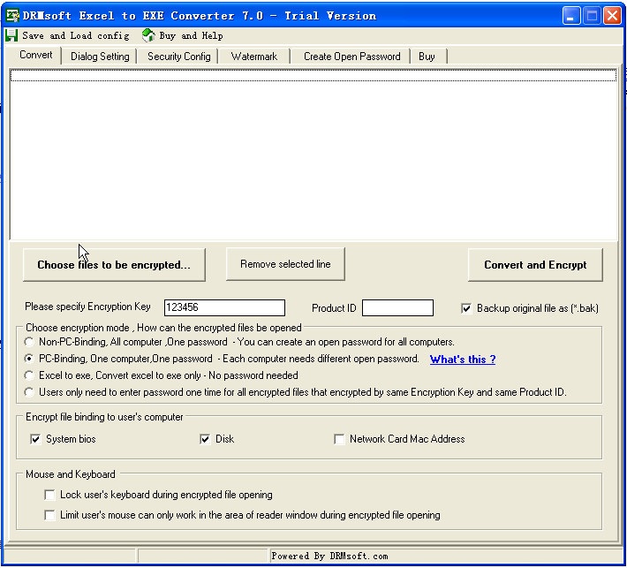Open the What's this ? link
The width and height of the screenshot is (627, 568).
point(463,360)
